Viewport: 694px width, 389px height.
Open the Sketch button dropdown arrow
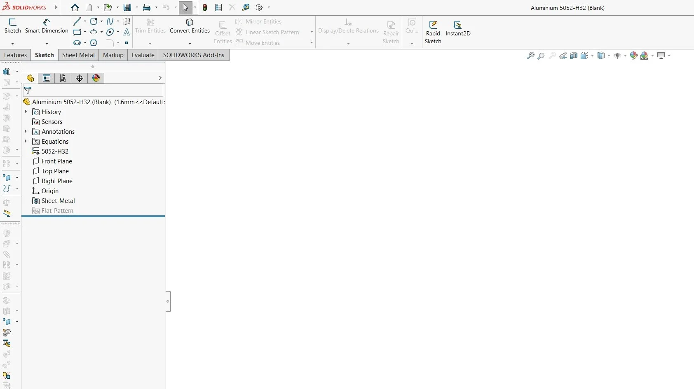tap(12, 44)
